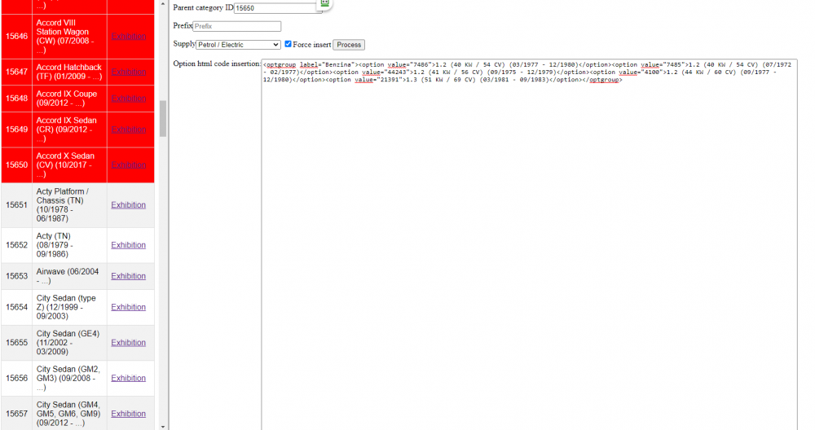Open Exhibition link for City Sedan type Z
Image resolution: width=815 pixels, height=430 pixels.
[129, 308]
